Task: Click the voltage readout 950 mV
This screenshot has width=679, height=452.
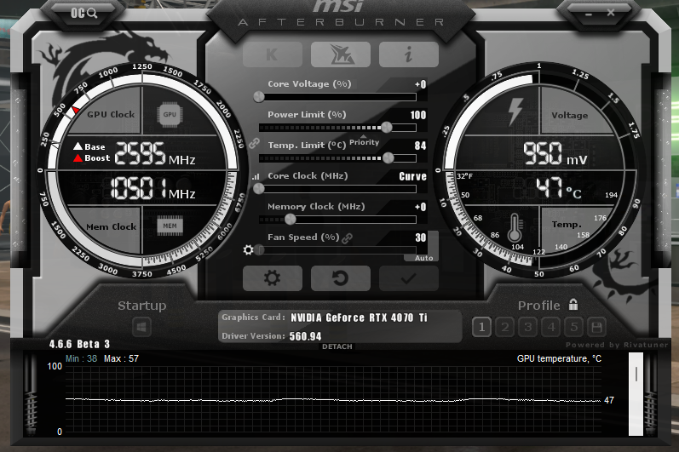Action: [555, 153]
